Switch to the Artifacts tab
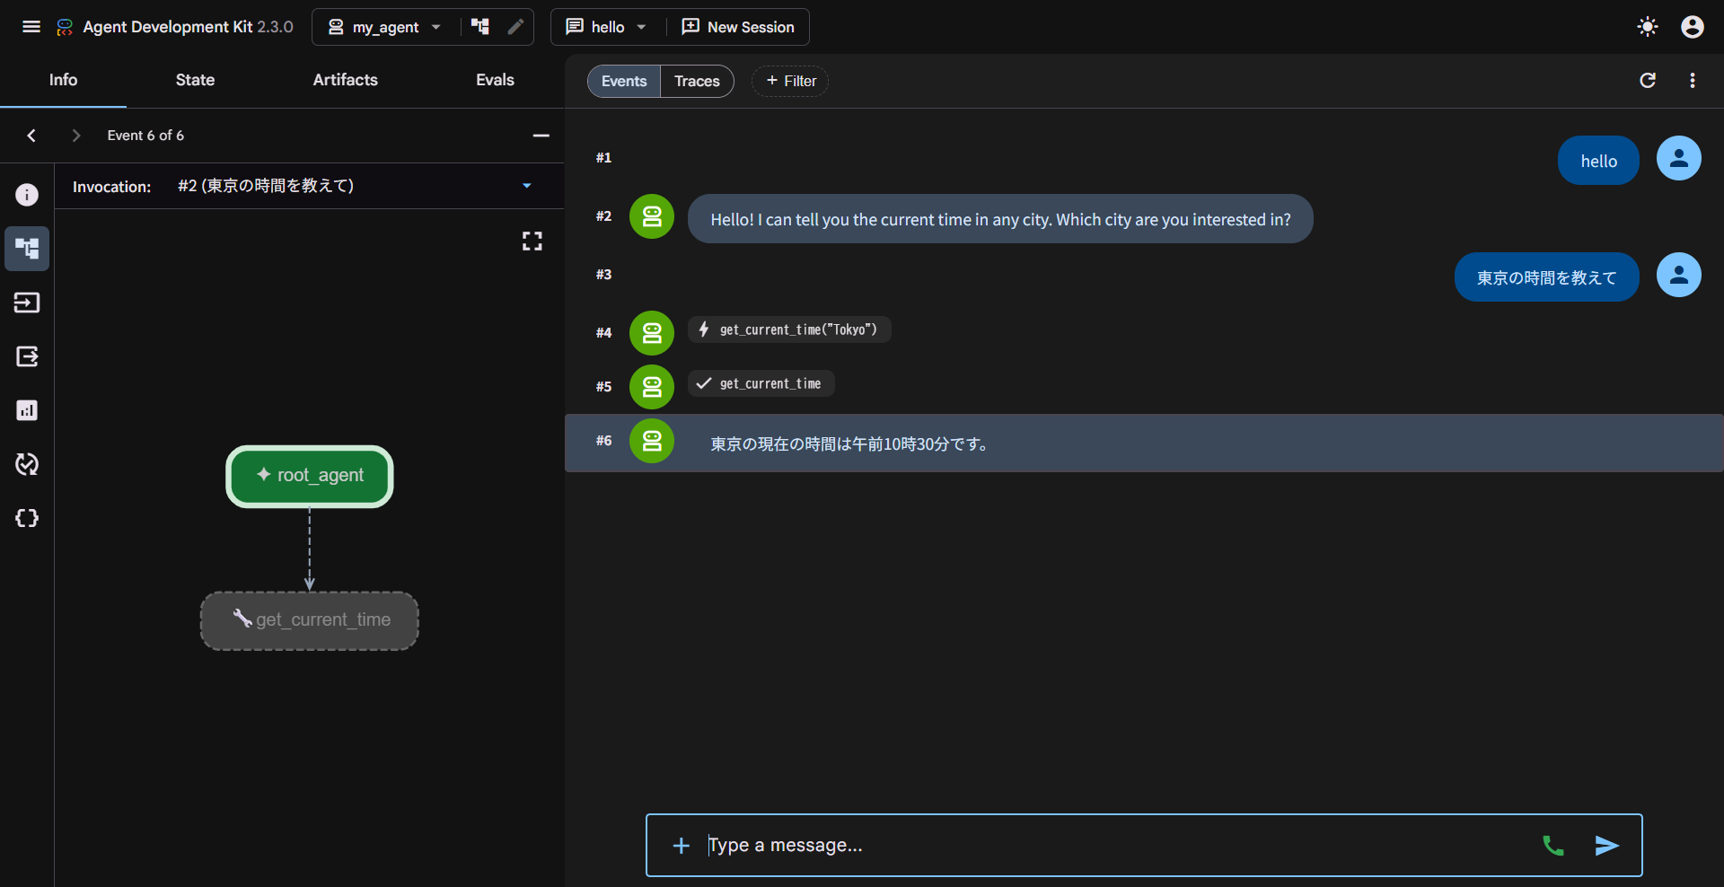The width and height of the screenshot is (1724, 887). 345,80
